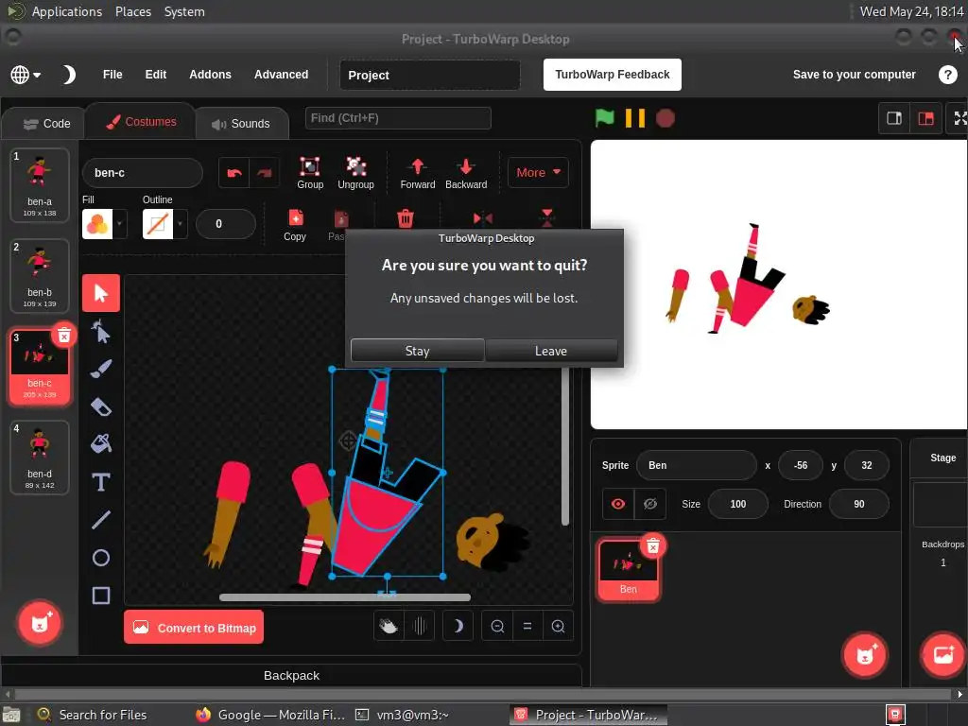Open the Advanced menu
Screen dimensions: 968x726
[x=281, y=75]
